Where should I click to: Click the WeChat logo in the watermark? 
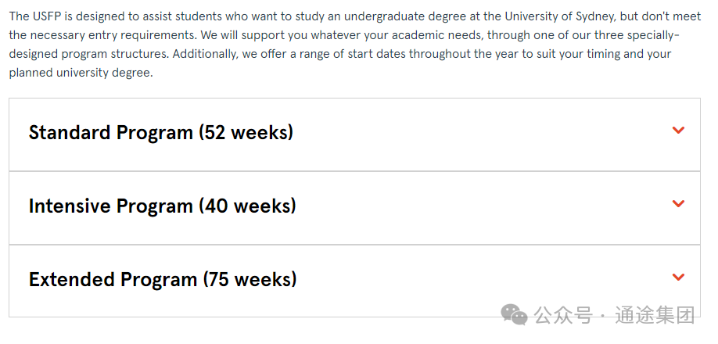pos(514,314)
